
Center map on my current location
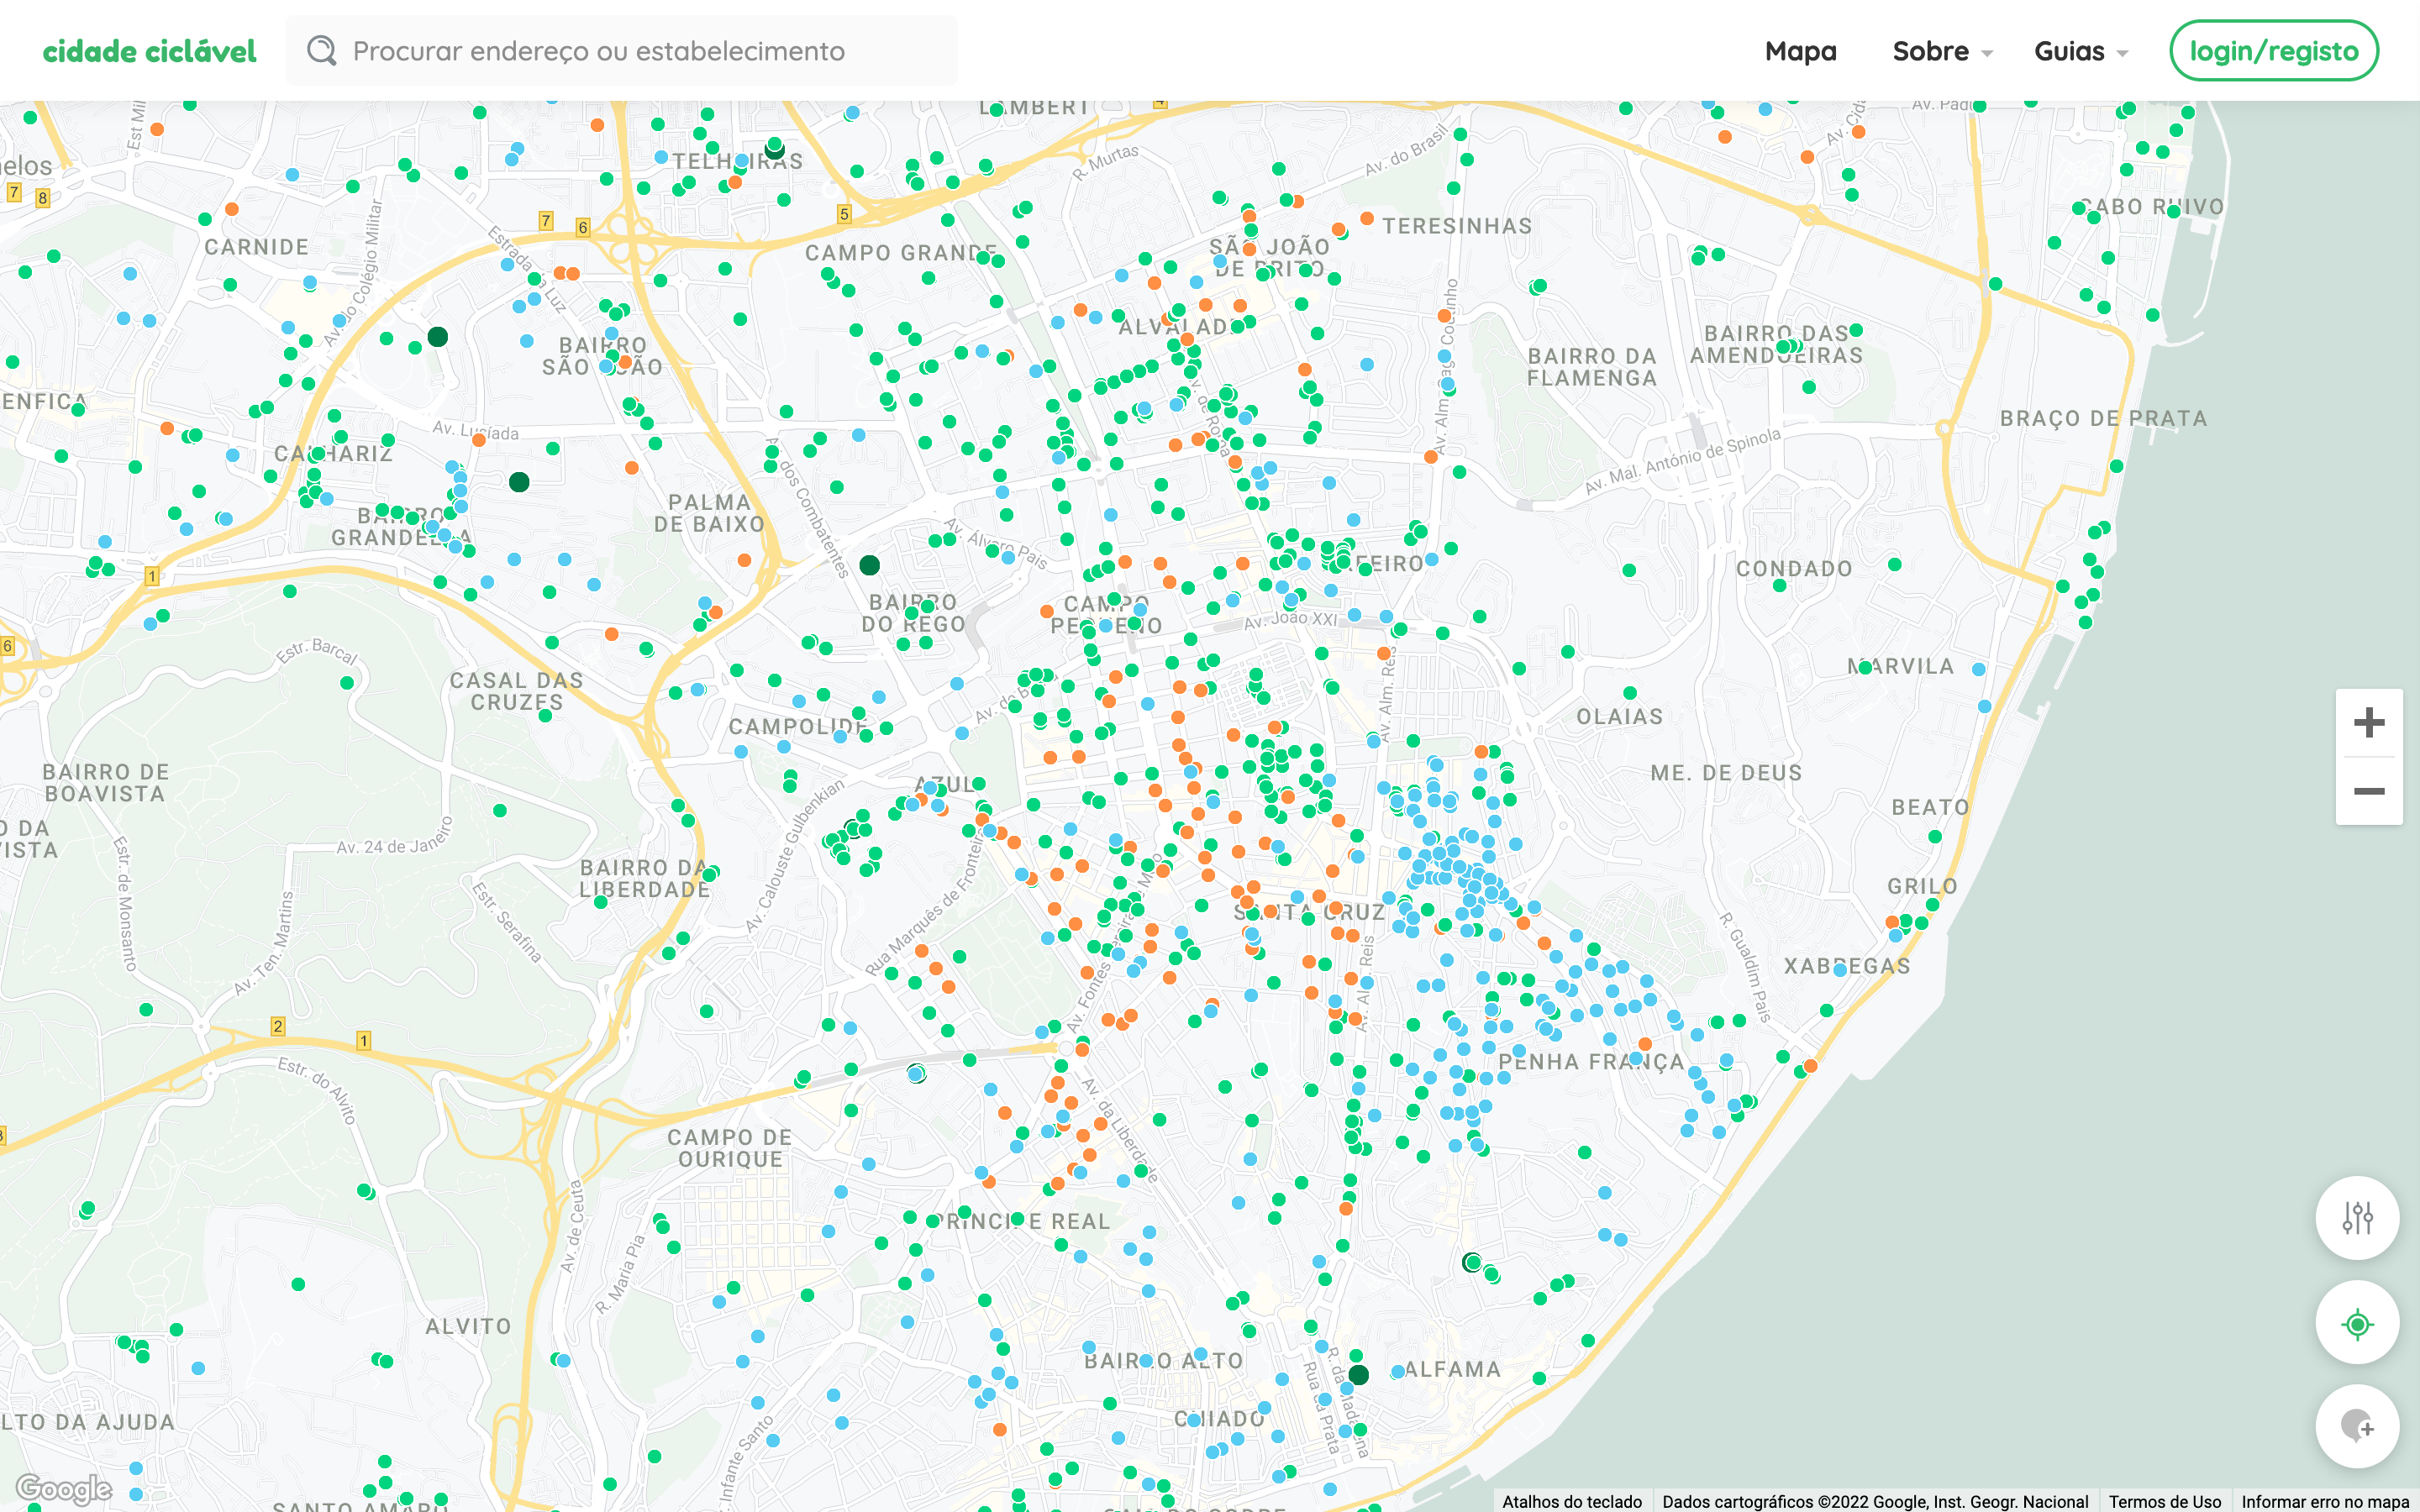(x=2357, y=1324)
